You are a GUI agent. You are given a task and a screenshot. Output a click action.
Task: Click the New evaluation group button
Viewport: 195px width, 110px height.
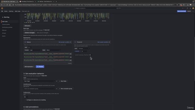pos(66,89)
